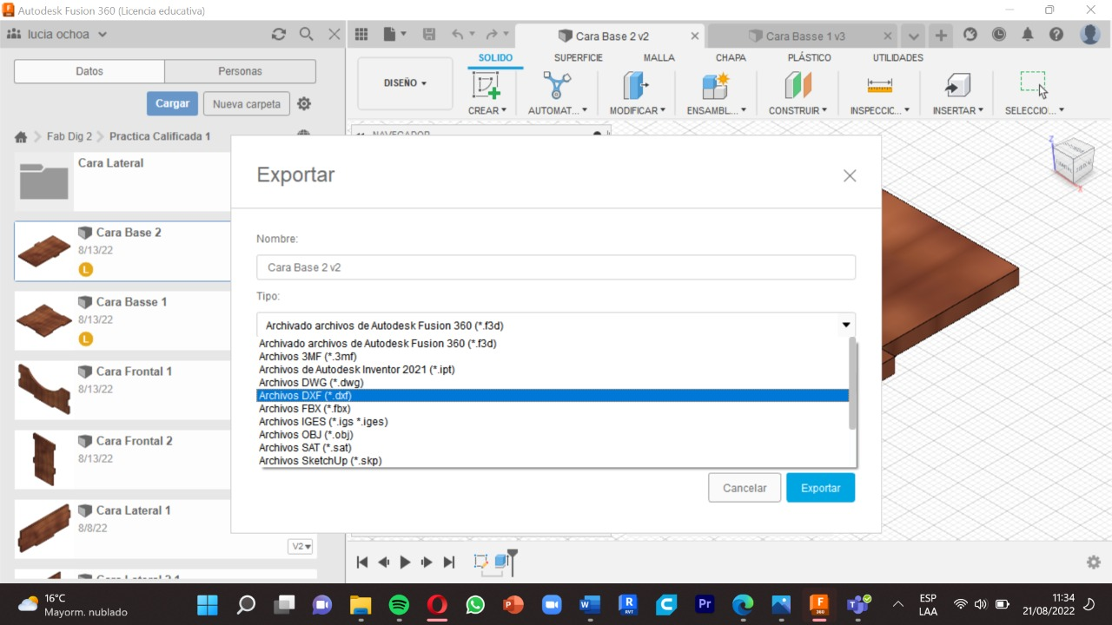The image size is (1112, 625).
Task: Switch to the Datos tab
Action: coord(89,71)
